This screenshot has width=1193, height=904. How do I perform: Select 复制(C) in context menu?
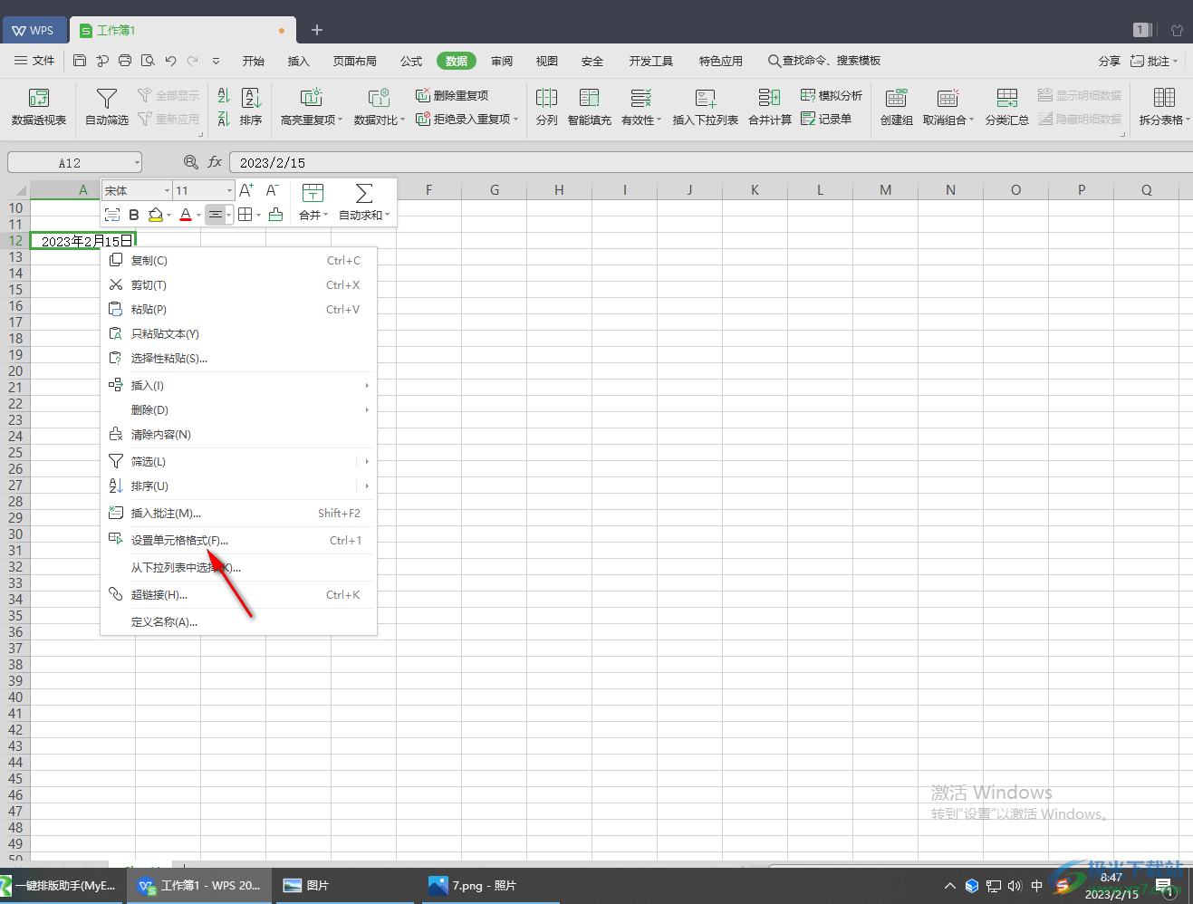(238, 260)
